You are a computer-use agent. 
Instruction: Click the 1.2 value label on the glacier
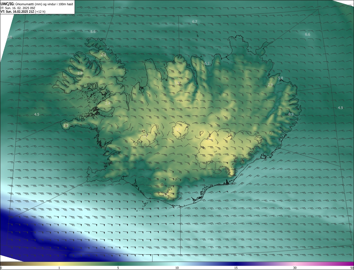178,129
